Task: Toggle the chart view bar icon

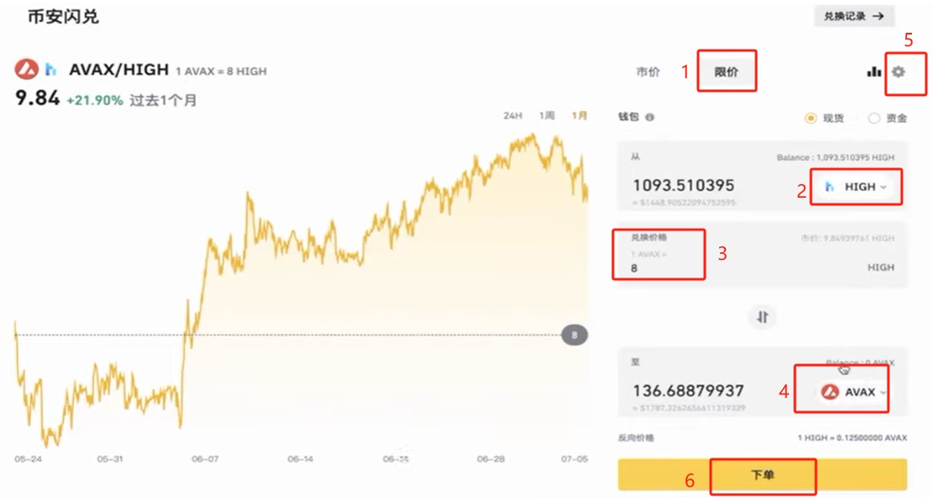Action: coord(873,72)
